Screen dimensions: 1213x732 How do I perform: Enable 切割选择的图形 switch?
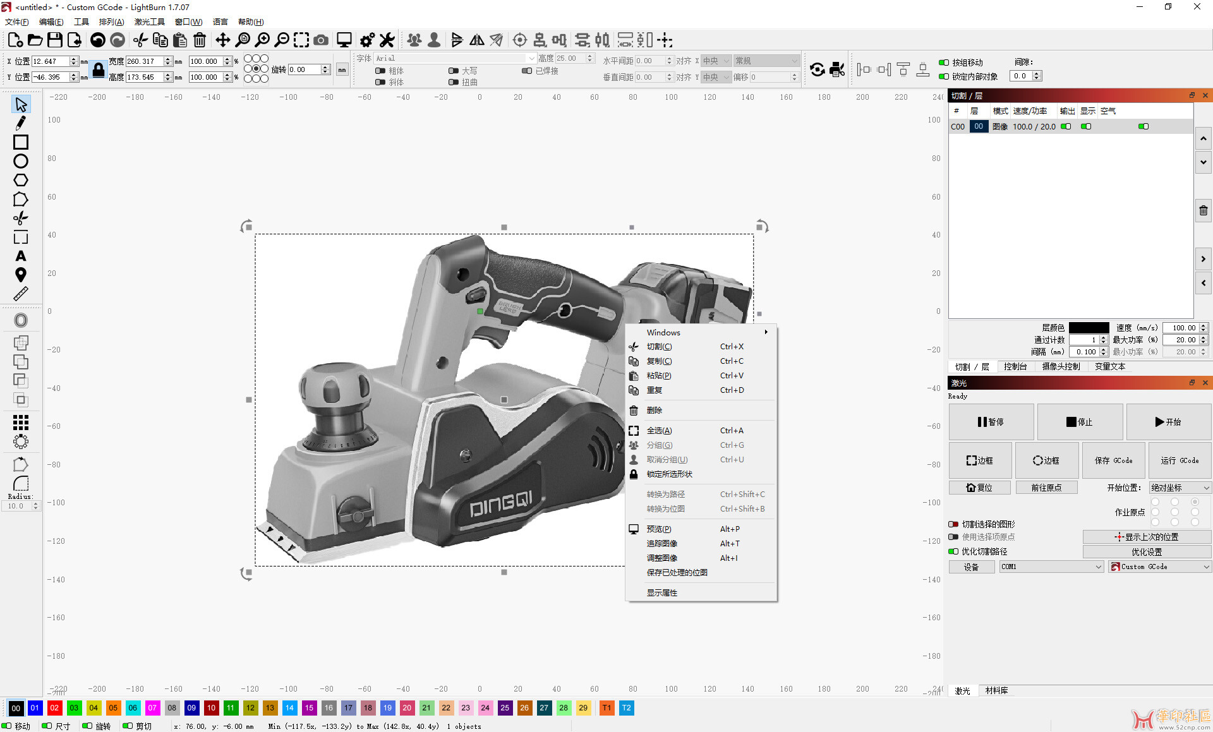point(953,524)
